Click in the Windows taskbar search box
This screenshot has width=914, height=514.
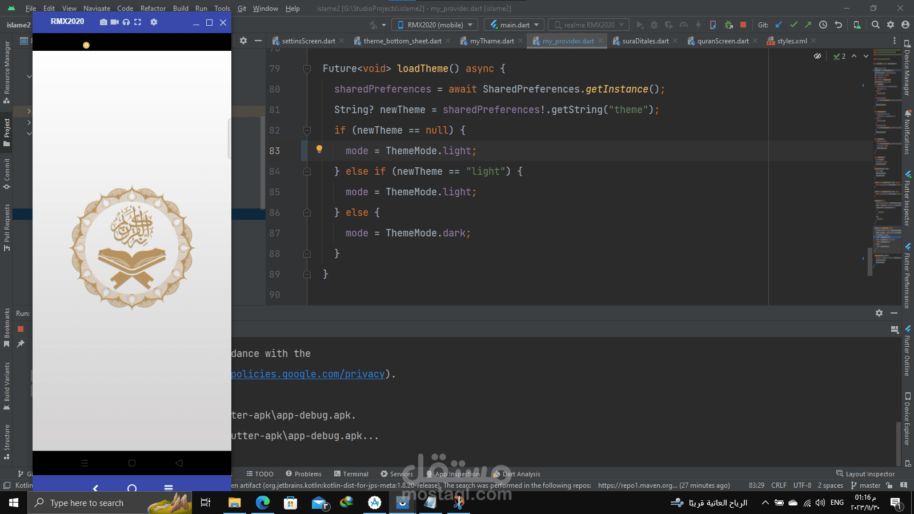(x=110, y=503)
